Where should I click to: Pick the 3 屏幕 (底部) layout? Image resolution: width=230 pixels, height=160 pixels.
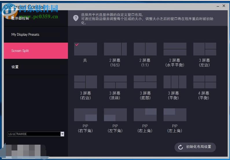pyautogui.click(x=145, y=82)
